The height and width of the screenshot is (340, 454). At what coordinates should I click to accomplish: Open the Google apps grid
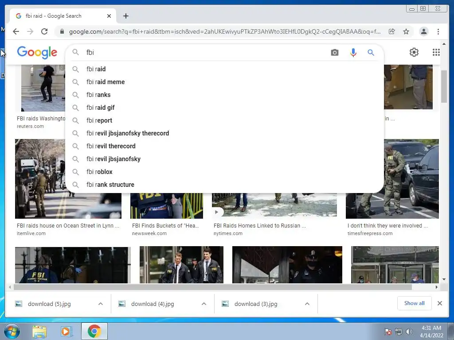[436, 52]
